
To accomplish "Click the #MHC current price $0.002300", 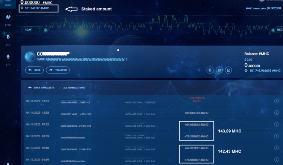I will (263, 8).
